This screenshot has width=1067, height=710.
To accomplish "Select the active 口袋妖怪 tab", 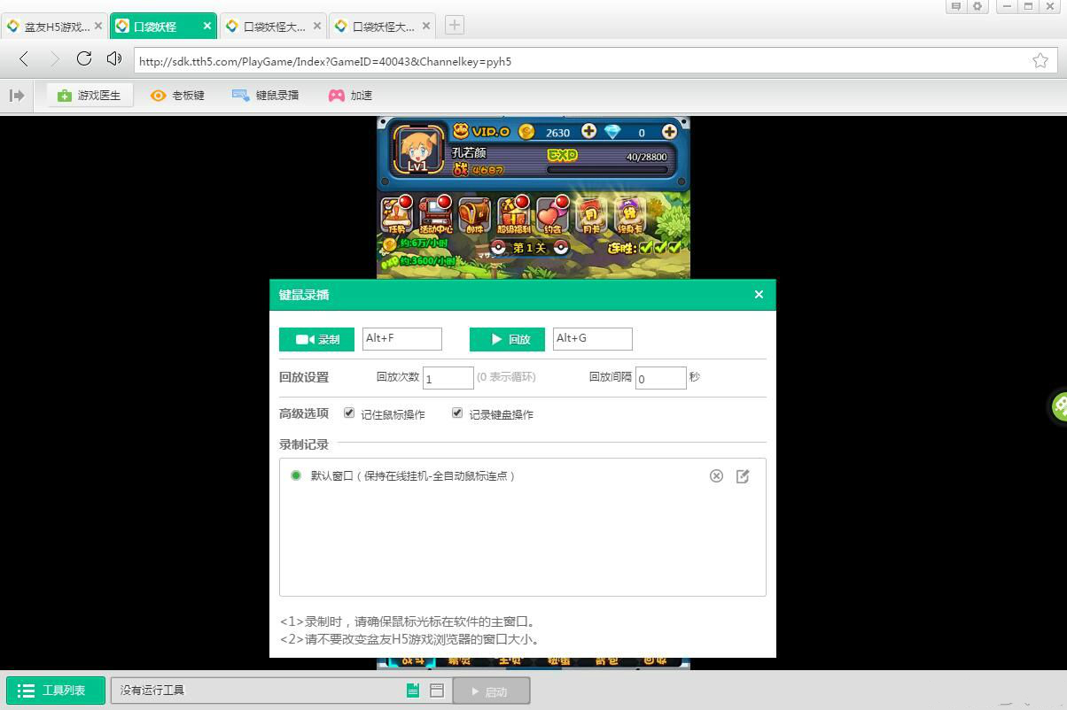I will [164, 27].
